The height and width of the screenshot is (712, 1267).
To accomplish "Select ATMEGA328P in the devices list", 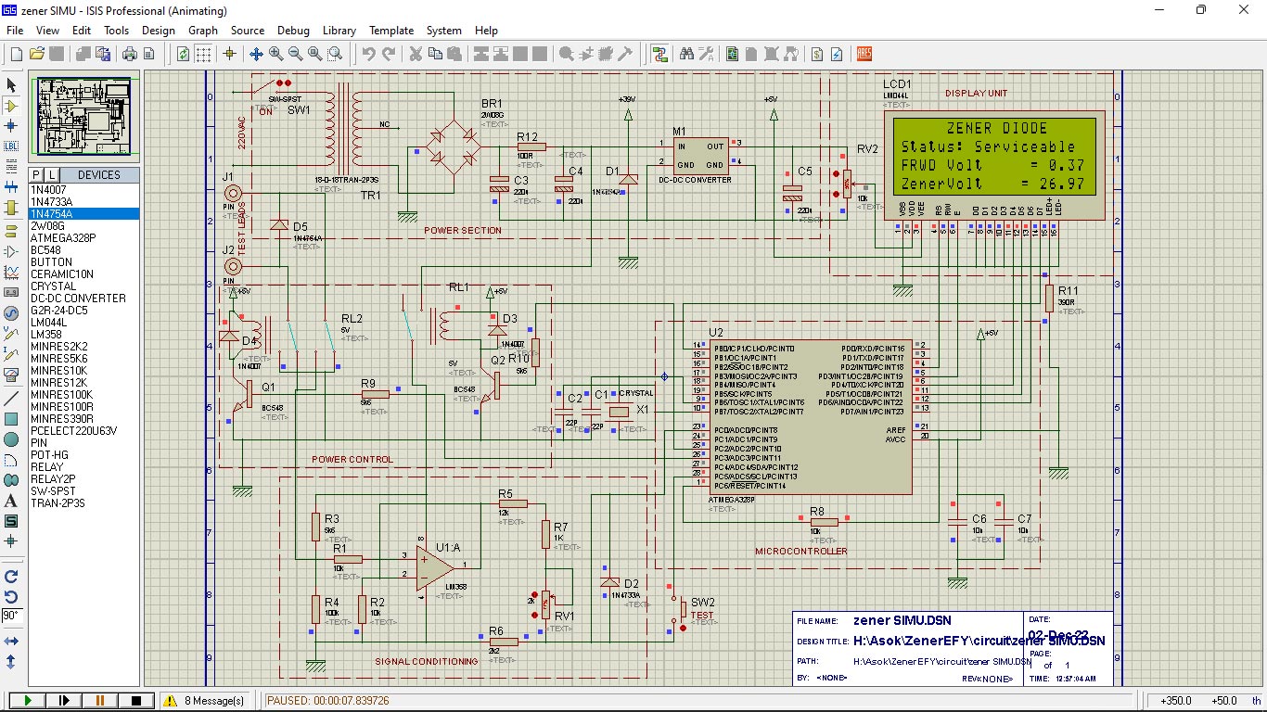I will tap(63, 238).
